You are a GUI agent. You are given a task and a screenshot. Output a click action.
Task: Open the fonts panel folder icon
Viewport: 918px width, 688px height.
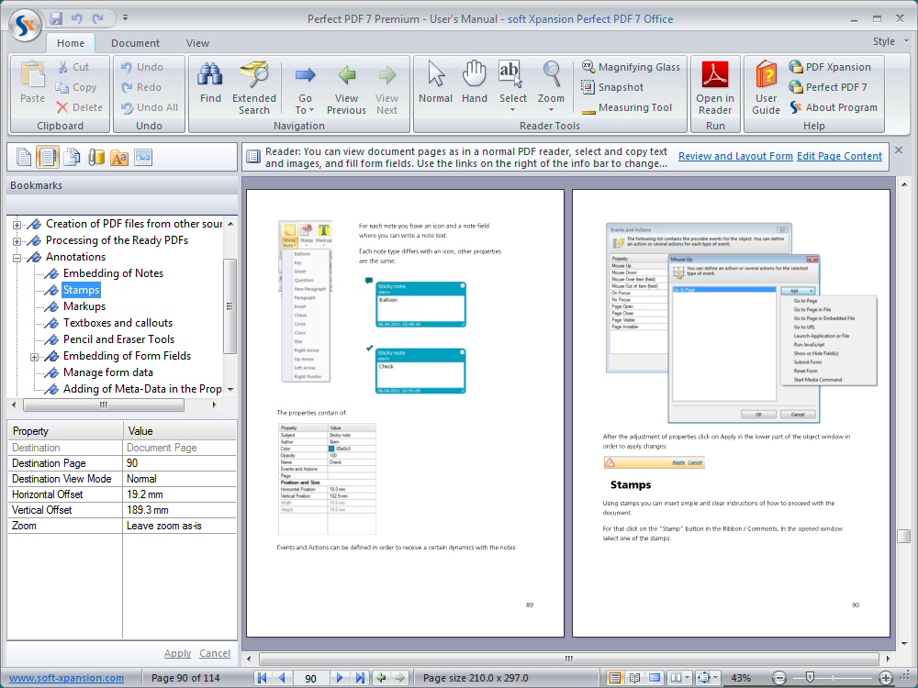(119, 157)
